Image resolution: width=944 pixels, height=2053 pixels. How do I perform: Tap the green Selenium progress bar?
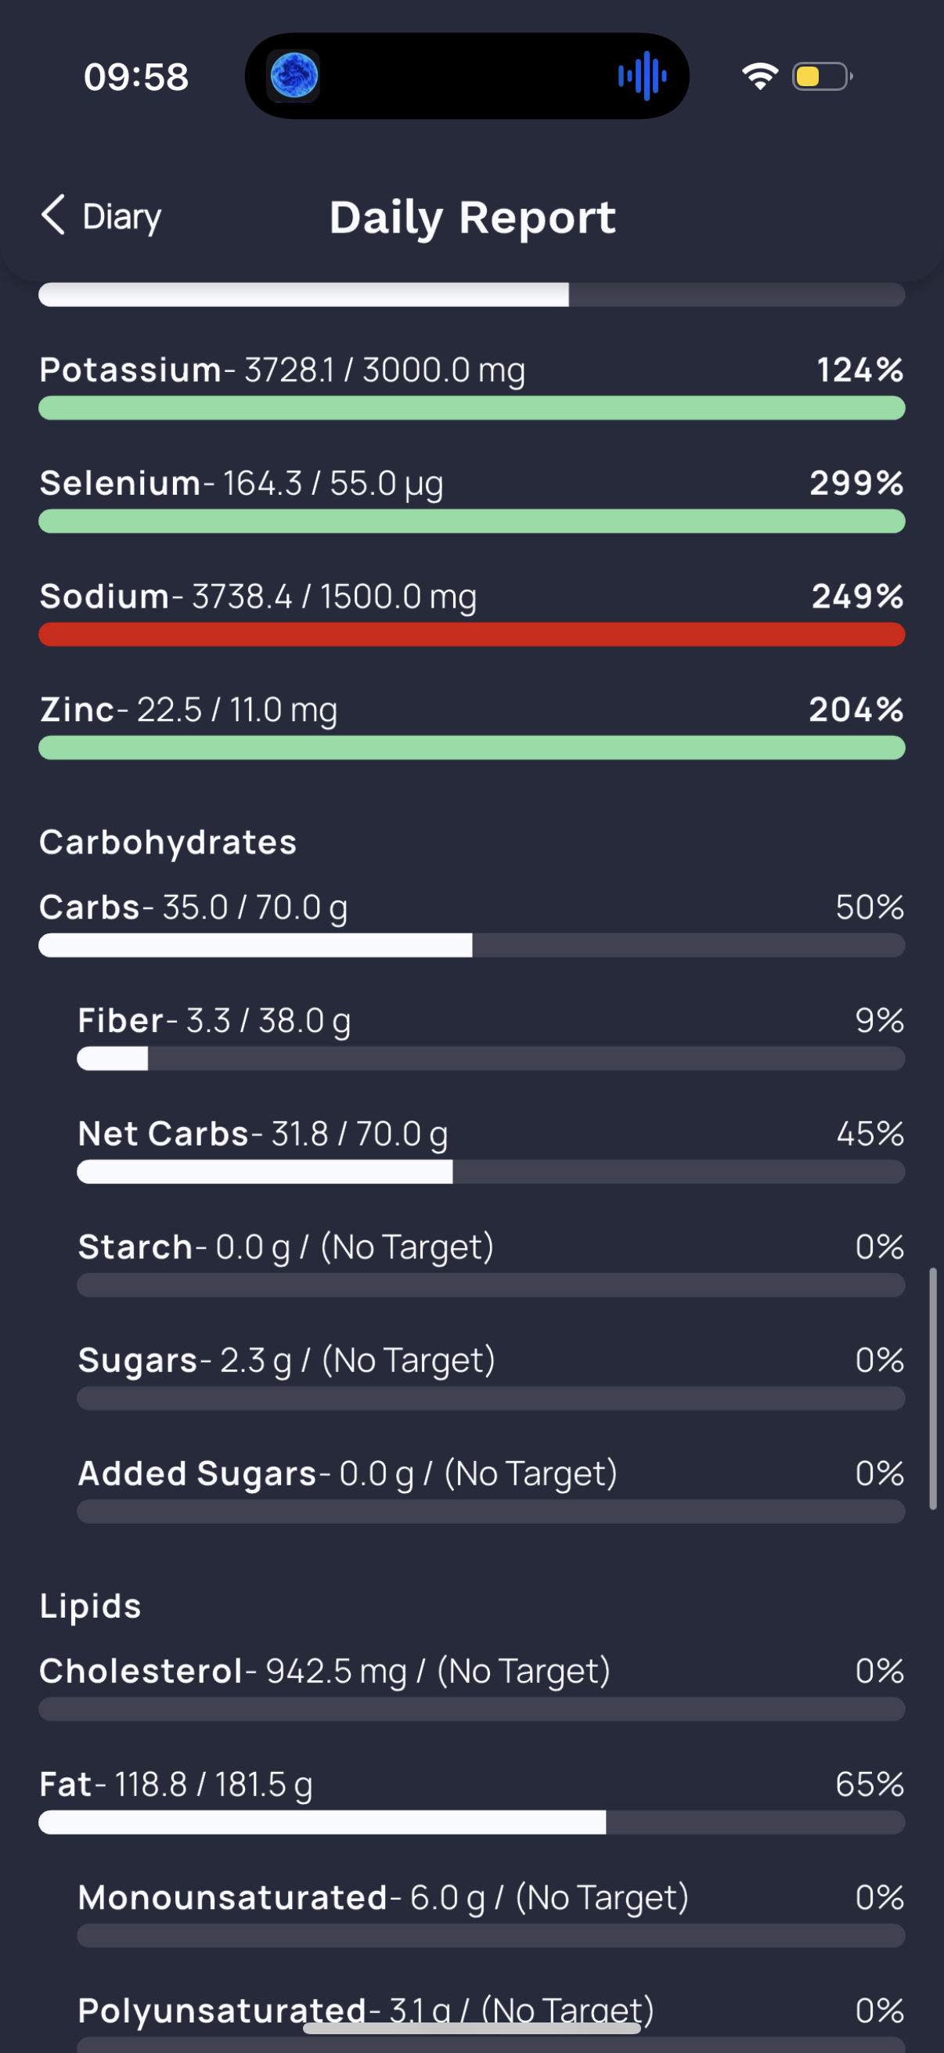[471, 522]
